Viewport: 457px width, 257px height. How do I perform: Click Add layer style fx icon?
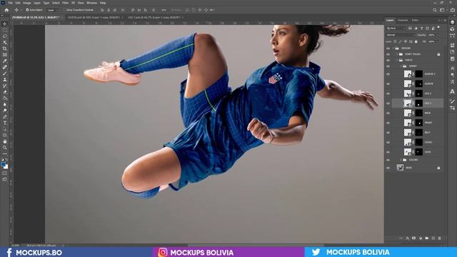pyautogui.click(x=407, y=238)
